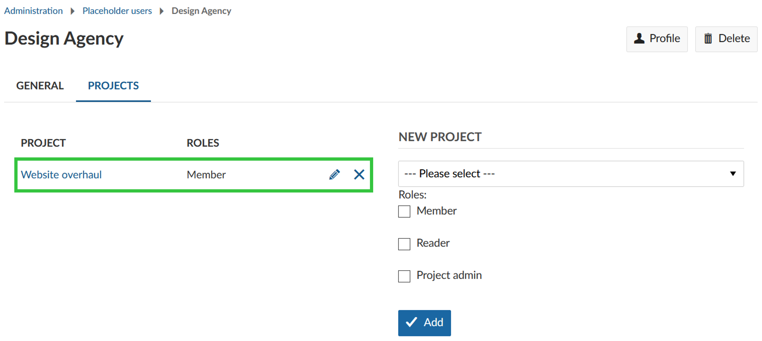Enable the Project admin role checkbox
Viewport: 762px width, 341px height.
click(x=404, y=275)
